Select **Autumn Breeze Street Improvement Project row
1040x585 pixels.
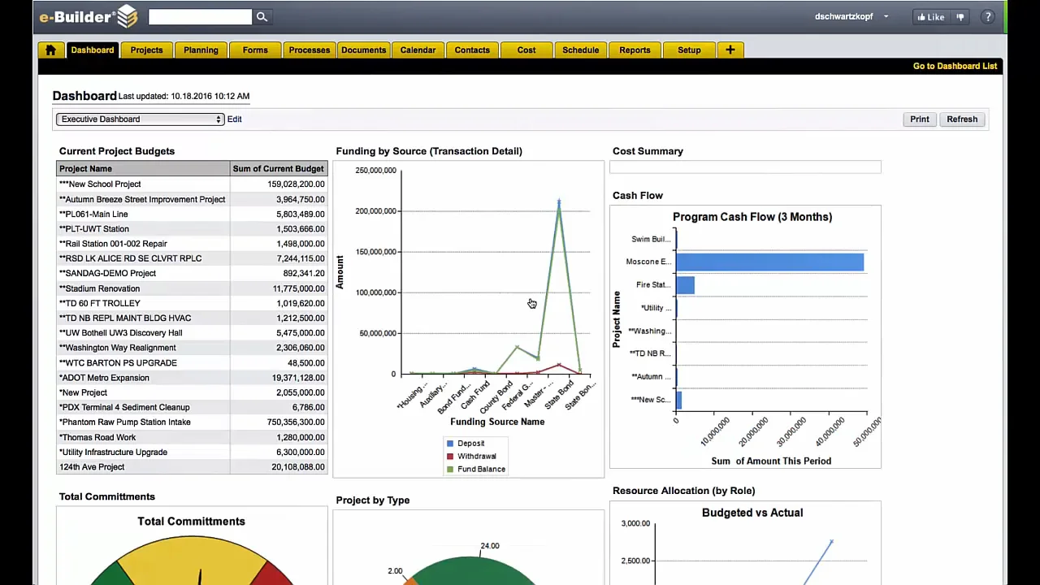(192, 199)
